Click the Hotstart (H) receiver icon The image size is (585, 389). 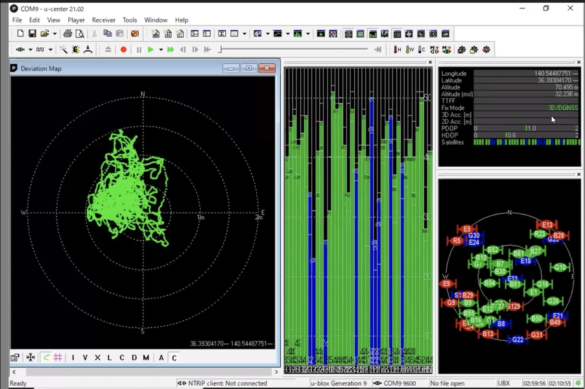(x=397, y=49)
